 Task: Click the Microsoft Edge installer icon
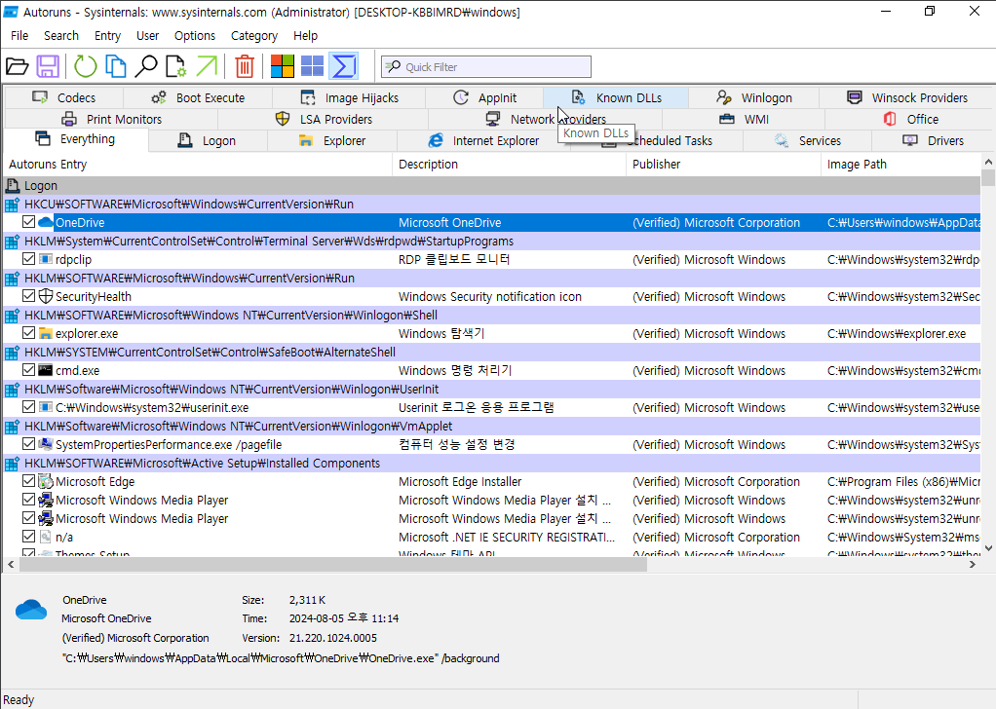(x=46, y=482)
